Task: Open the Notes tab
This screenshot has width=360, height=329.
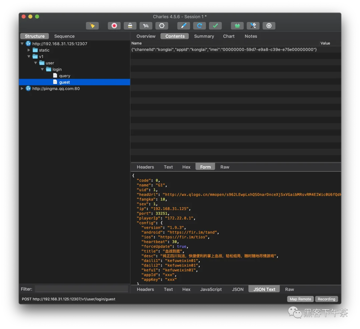Action: pyautogui.click(x=251, y=36)
